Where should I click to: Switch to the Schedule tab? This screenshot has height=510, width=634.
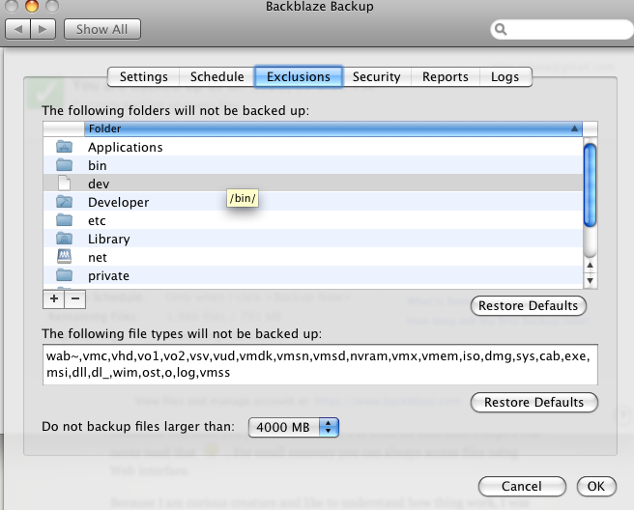217,76
